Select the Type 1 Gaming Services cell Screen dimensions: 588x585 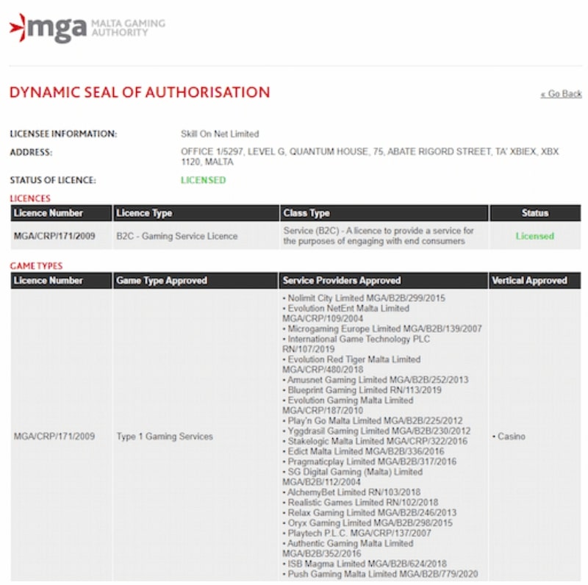(x=165, y=436)
